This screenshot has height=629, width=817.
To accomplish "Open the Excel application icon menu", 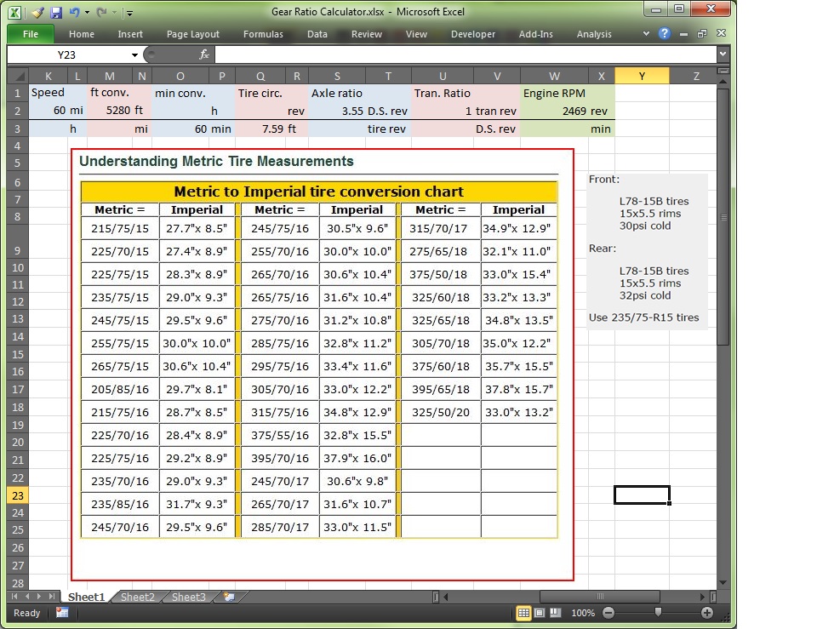I will [15, 13].
